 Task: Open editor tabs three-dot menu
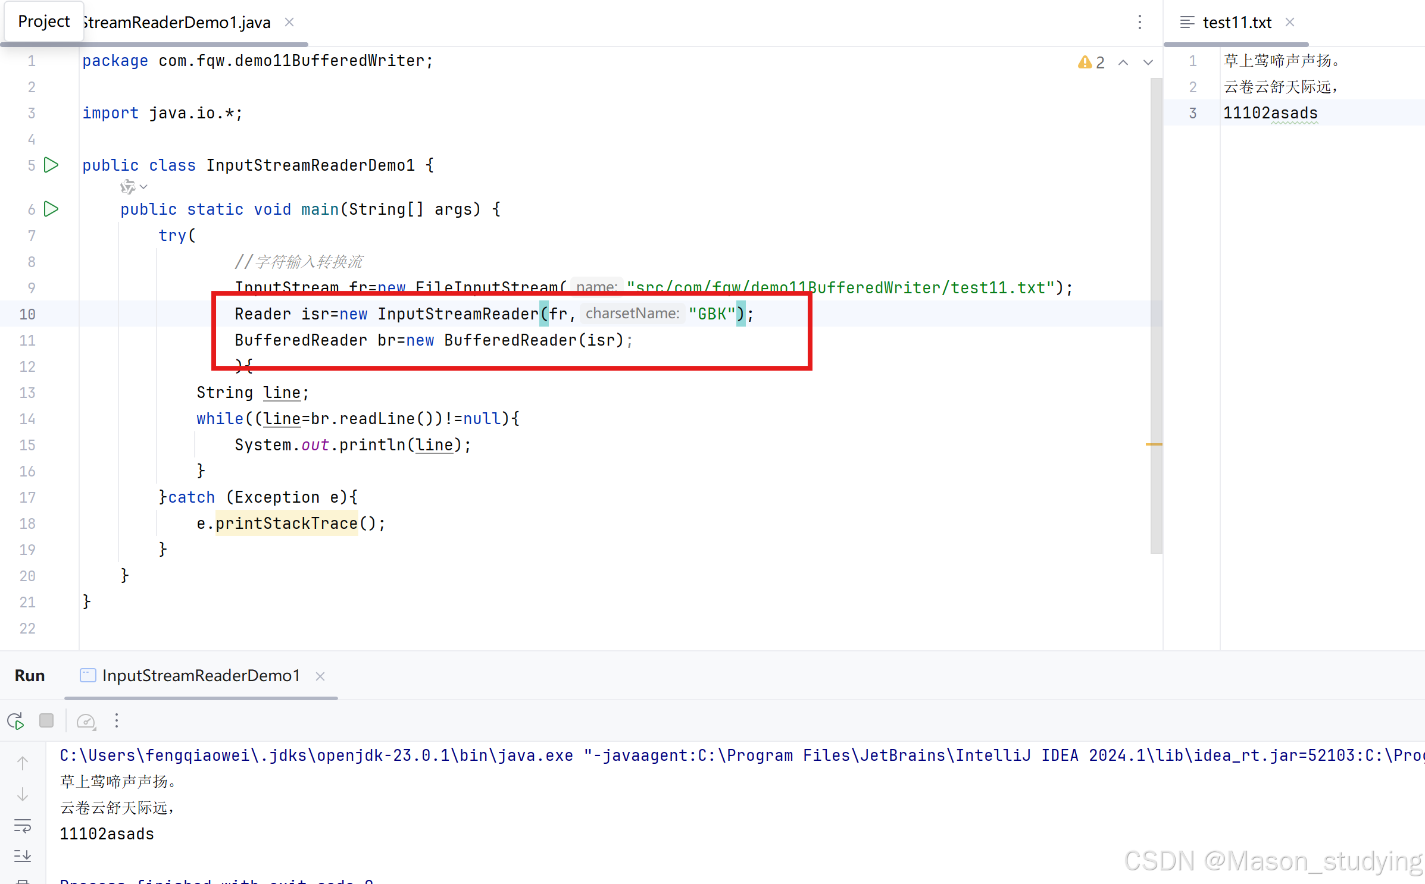[1140, 23]
